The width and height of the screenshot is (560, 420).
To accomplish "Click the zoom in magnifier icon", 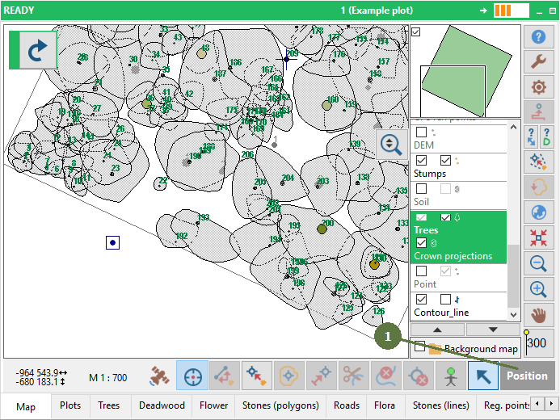I will coord(538,289).
